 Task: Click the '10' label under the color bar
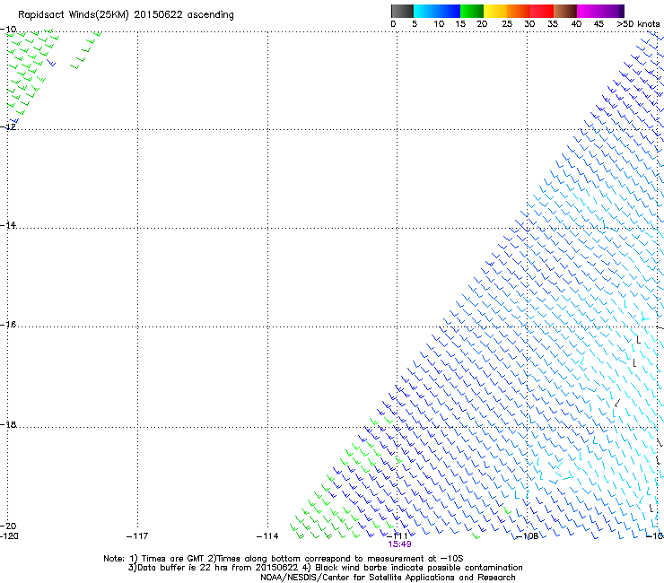tap(439, 24)
